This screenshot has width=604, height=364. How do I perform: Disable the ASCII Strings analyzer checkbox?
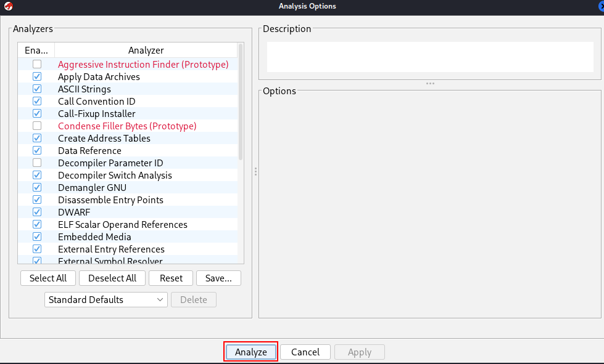tap(37, 89)
